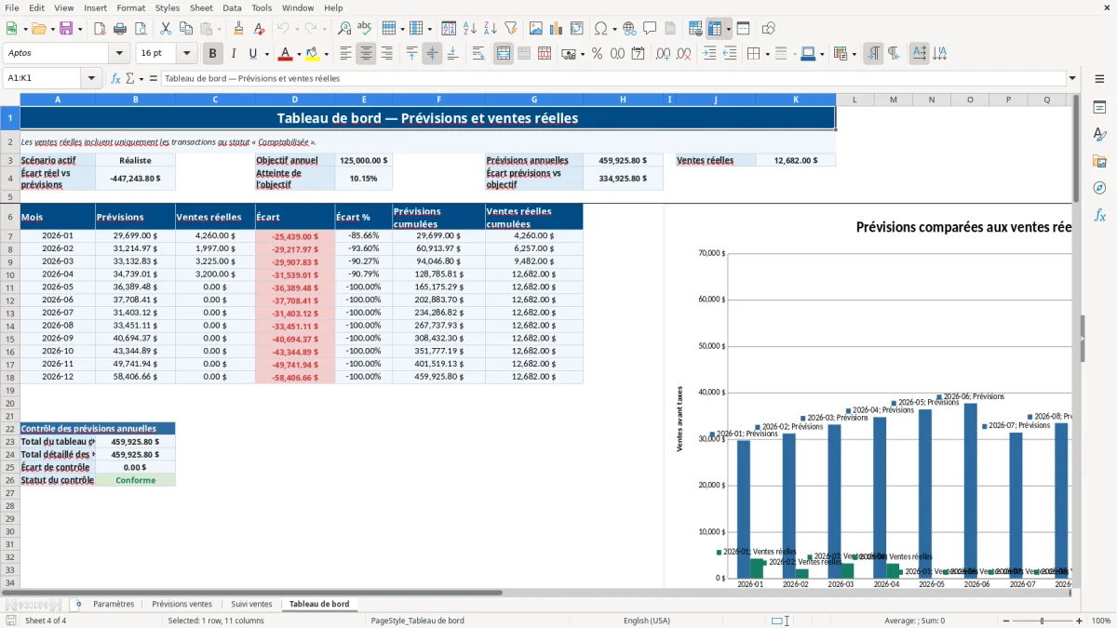Screen dimensions: 1117x628
Task: Open font color dropdown arrow
Action: click(x=299, y=54)
